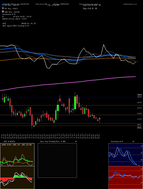Click the 289.73 price axis label
This screenshot has height=189, width=143.
139,108
